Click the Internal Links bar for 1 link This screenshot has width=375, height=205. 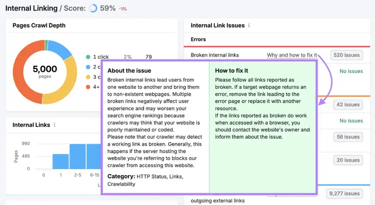(60, 162)
